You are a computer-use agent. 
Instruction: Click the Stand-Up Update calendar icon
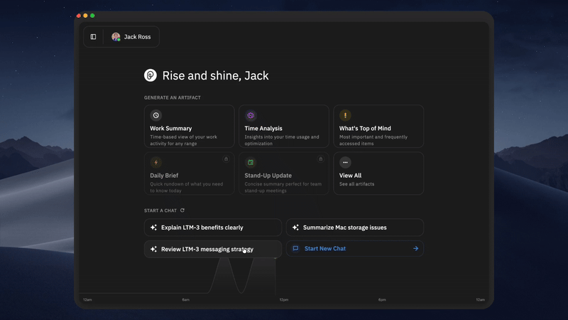click(x=251, y=163)
